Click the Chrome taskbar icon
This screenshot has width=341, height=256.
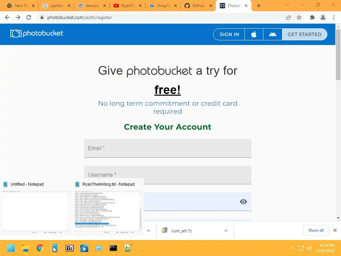[x=40, y=248]
